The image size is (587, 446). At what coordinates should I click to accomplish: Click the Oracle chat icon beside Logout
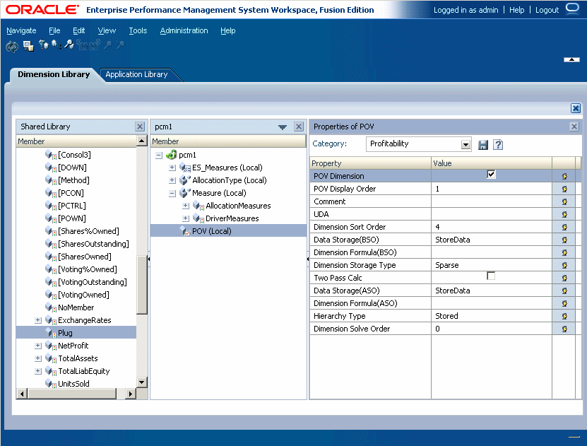pos(572,8)
